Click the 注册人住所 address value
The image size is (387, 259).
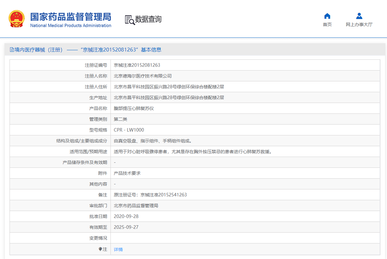[169, 87]
